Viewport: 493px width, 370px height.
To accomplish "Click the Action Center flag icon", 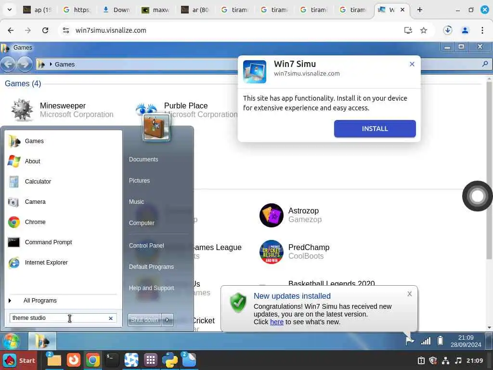I will [409, 341].
